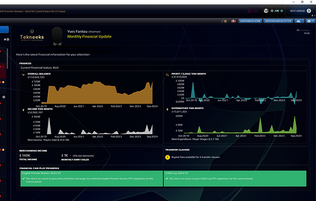Viewport: 316px width, 201px height.
Task: Click the £1K monthly shirt sales value
Action: (65, 155)
